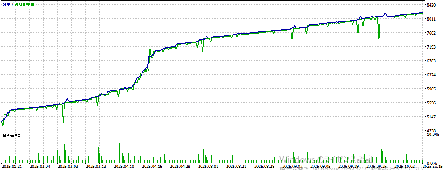
Task: Click the 6374 axis value
Action: click(x=432, y=75)
